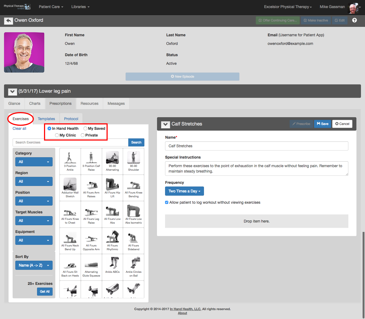
Task: Select the All Fours Sit Back on Heels exercise
Action: tap(70, 267)
